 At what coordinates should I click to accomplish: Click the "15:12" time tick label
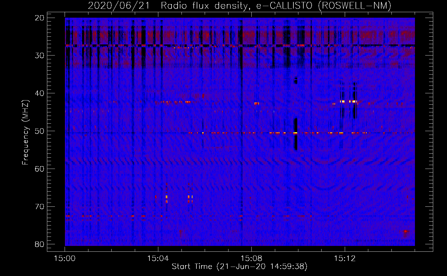(345, 259)
